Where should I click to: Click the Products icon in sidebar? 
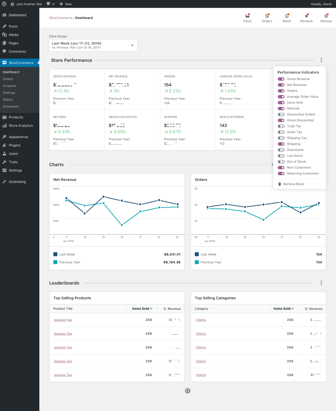point(4,117)
